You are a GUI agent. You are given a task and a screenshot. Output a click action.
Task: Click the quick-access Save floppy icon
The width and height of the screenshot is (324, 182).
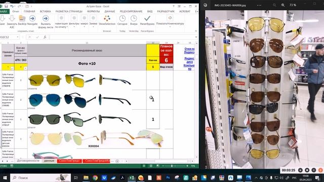(6, 7)
